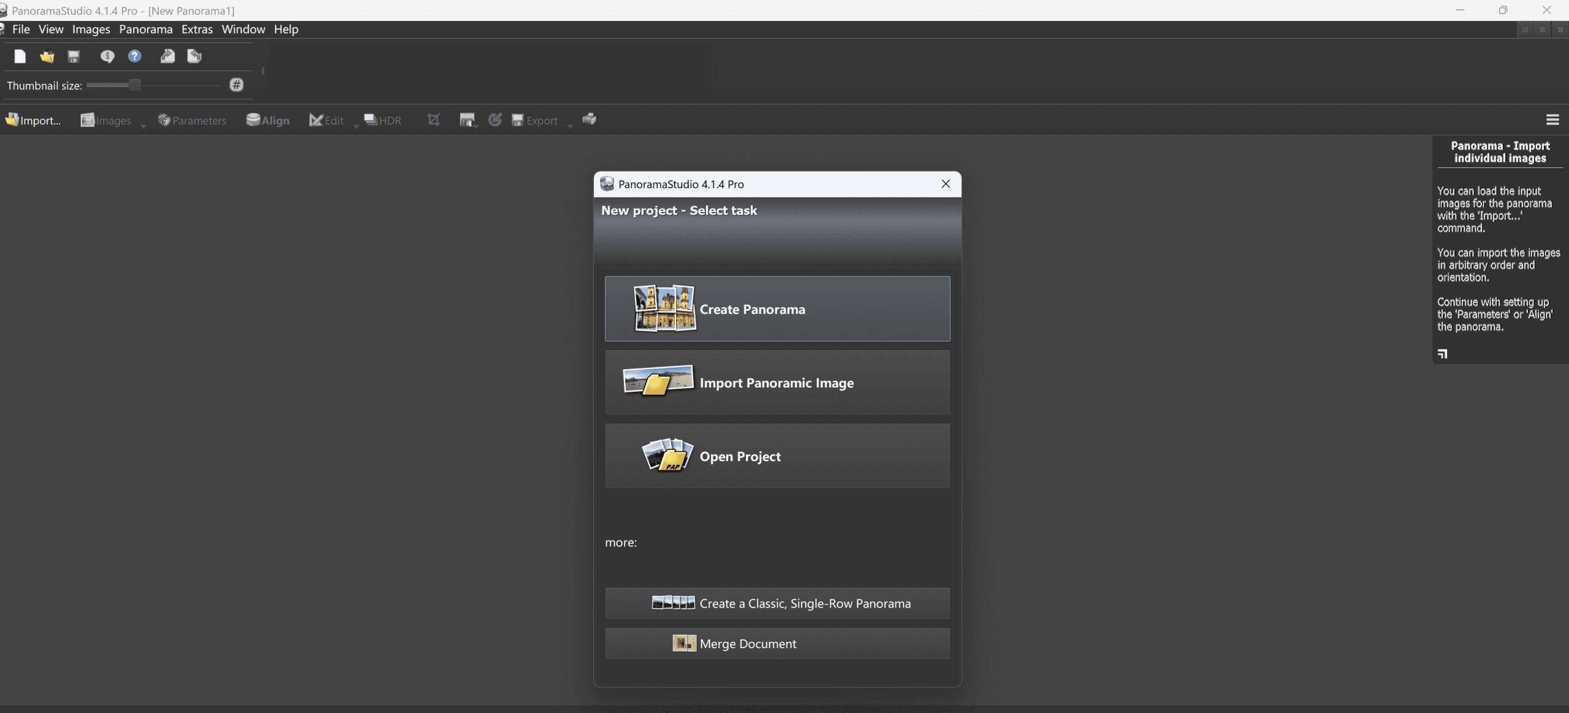This screenshot has width=1569, height=713.
Task: Click the 'Thumbnail size:' label
Action: pyautogui.click(x=44, y=86)
